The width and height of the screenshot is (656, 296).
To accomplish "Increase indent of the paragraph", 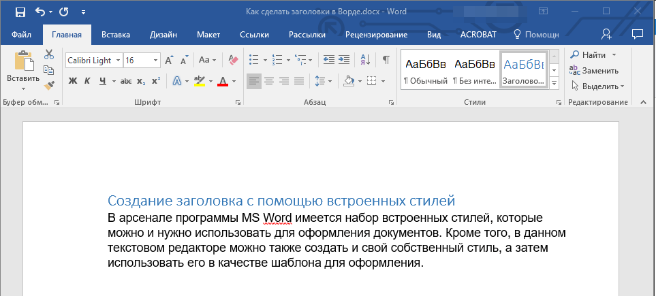I will [343, 60].
